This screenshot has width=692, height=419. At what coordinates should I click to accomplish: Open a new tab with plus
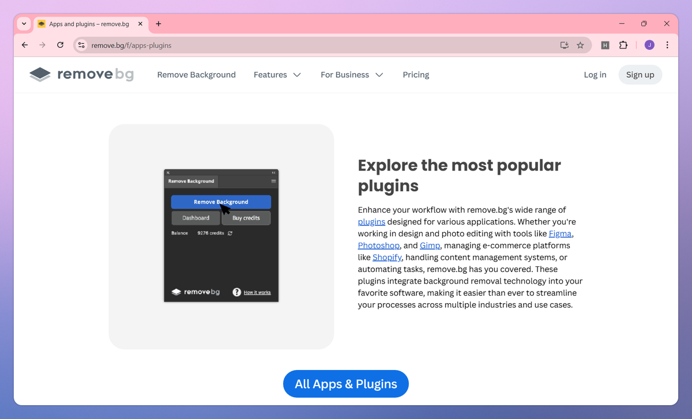click(x=159, y=24)
